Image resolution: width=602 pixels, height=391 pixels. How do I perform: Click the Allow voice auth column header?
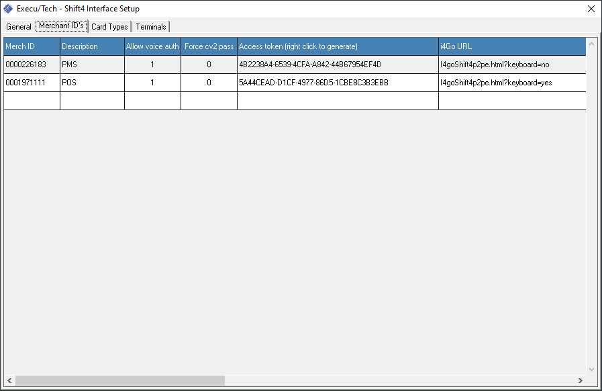tap(152, 46)
